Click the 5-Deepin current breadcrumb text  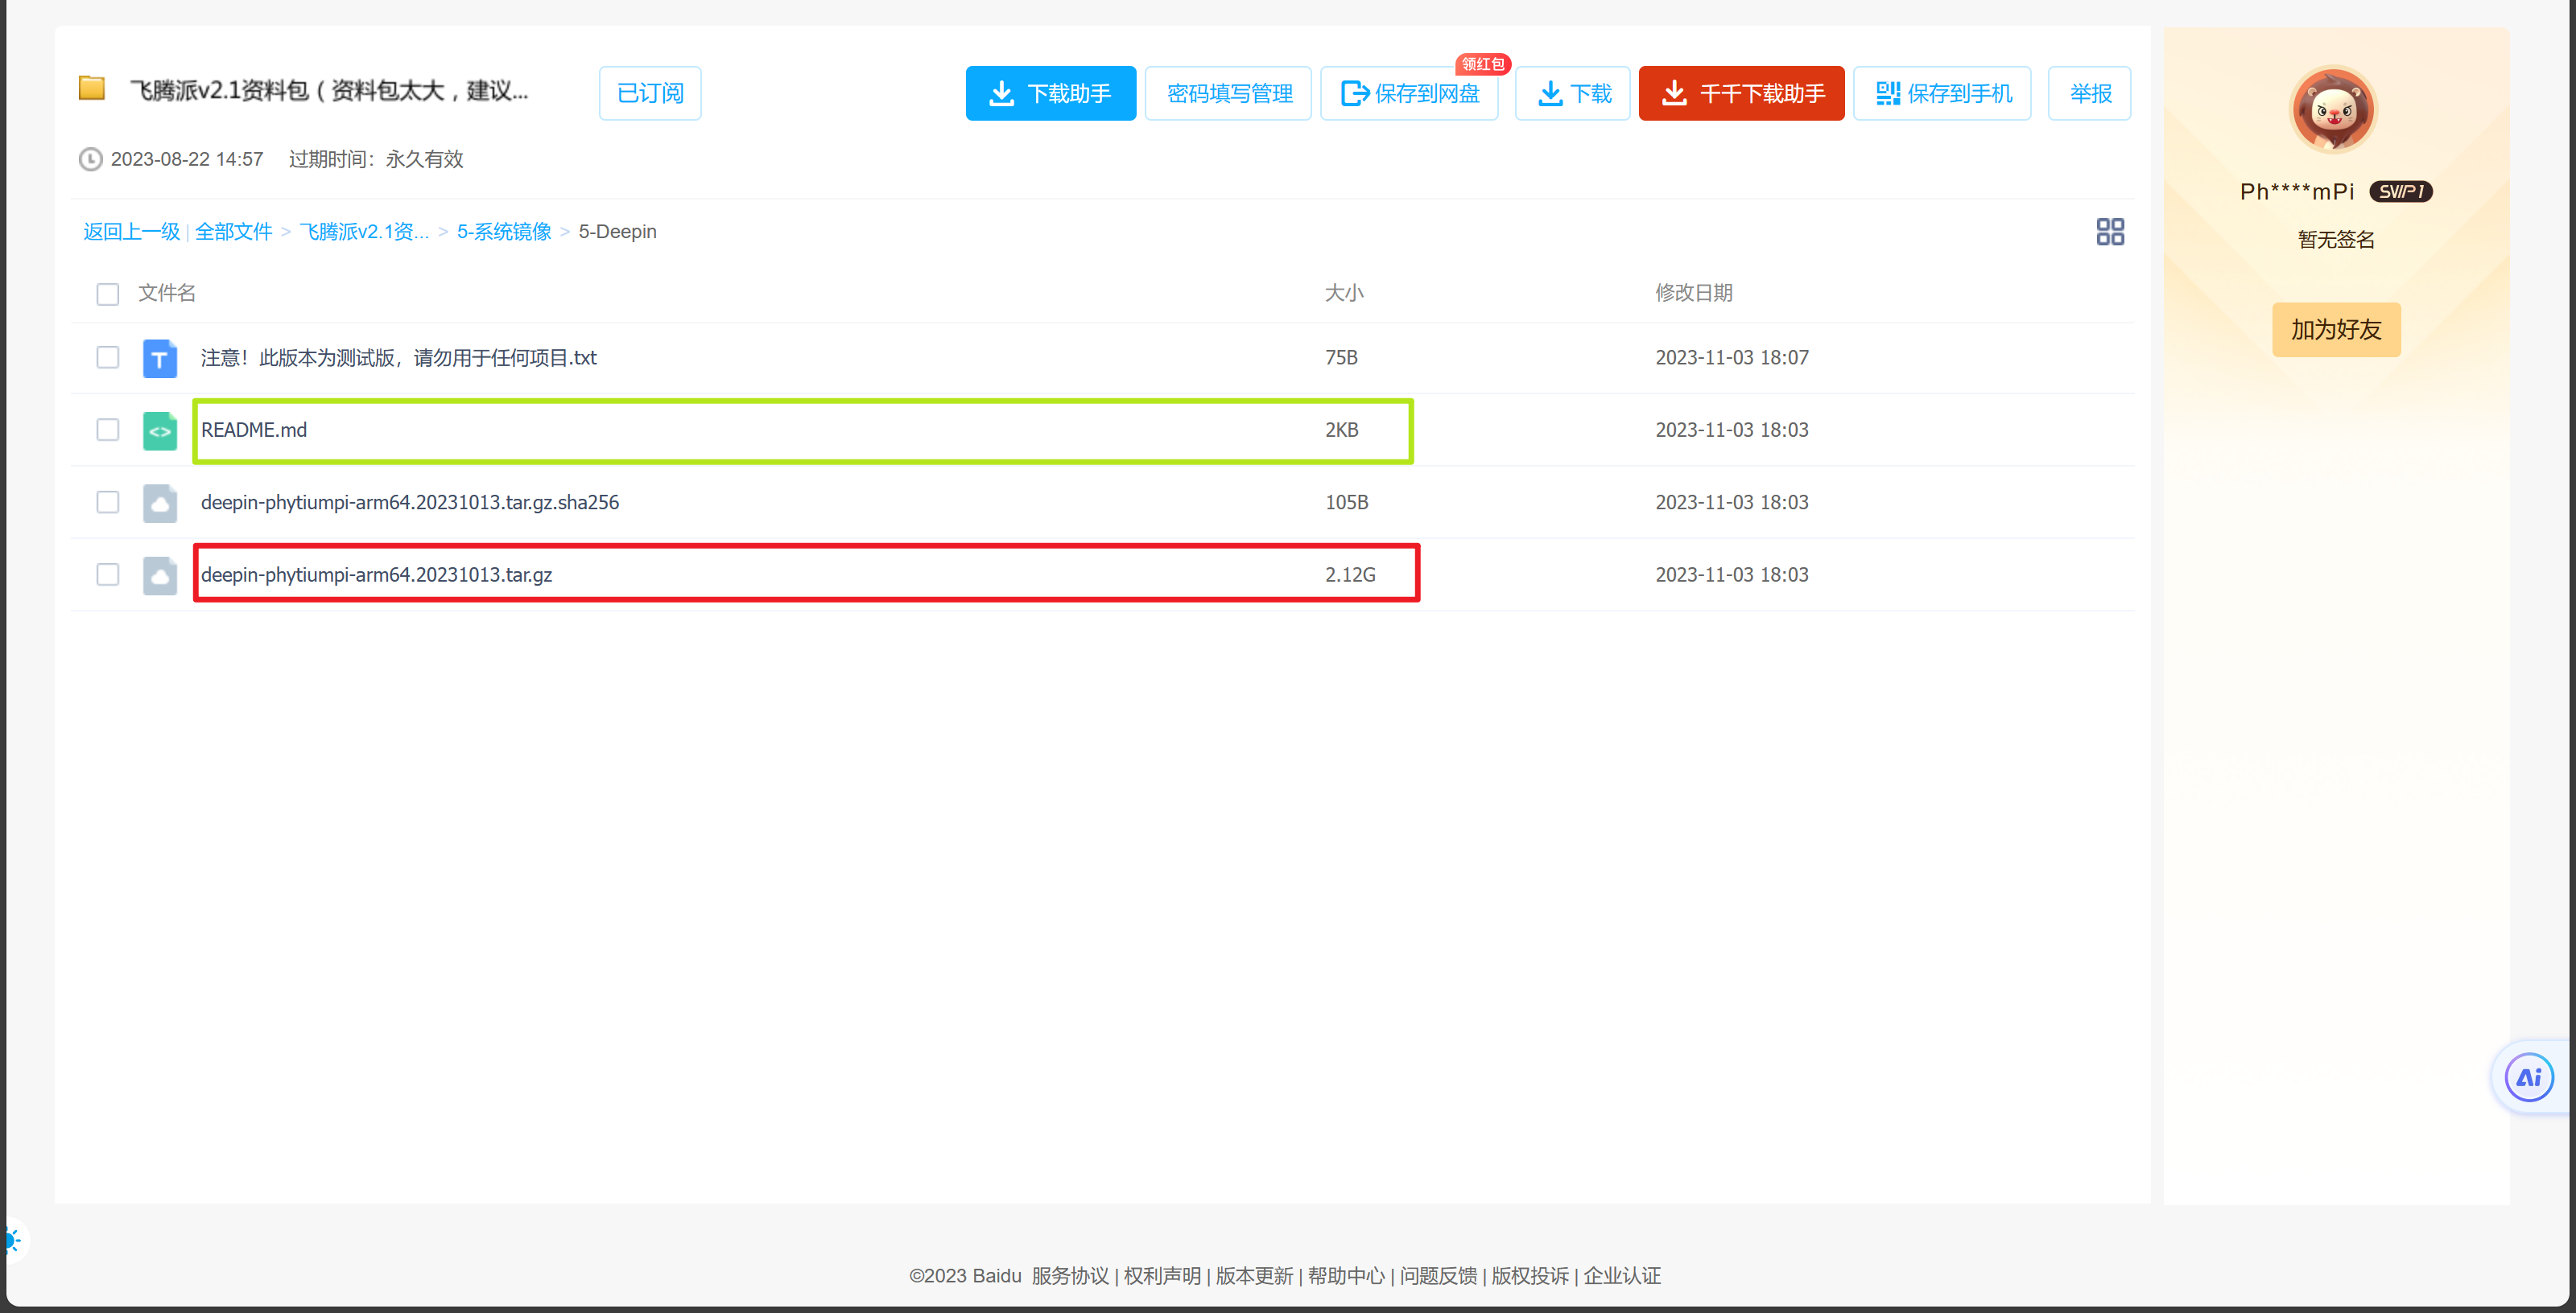[x=617, y=232]
